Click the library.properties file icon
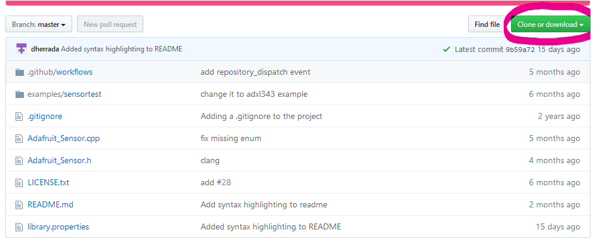Viewport: 597px width, 245px height. click(19, 226)
